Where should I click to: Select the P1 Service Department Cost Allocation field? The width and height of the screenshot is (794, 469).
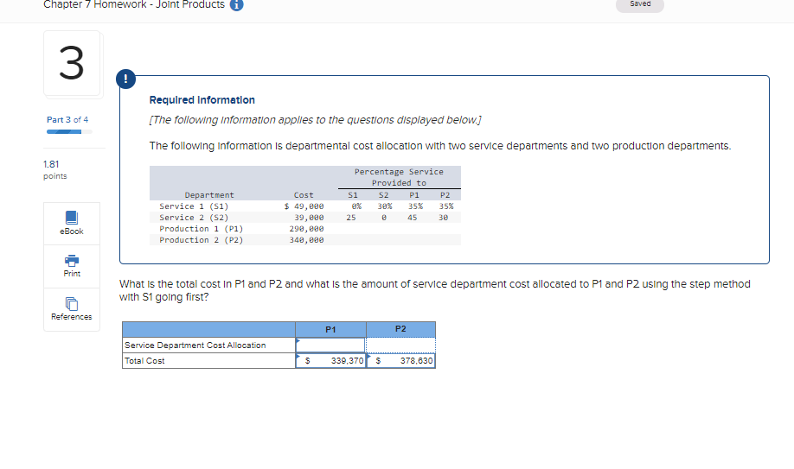(330, 345)
